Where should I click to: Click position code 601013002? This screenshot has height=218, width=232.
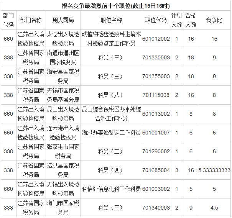[156, 114]
